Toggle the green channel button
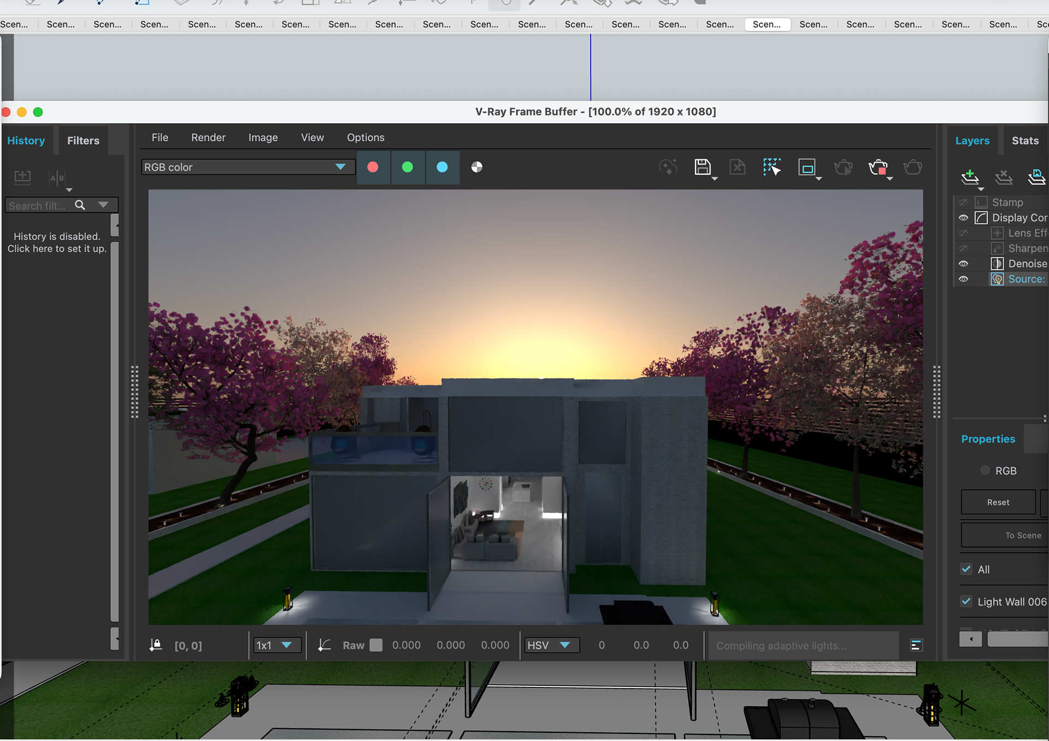 pyautogui.click(x=408, y=167)
